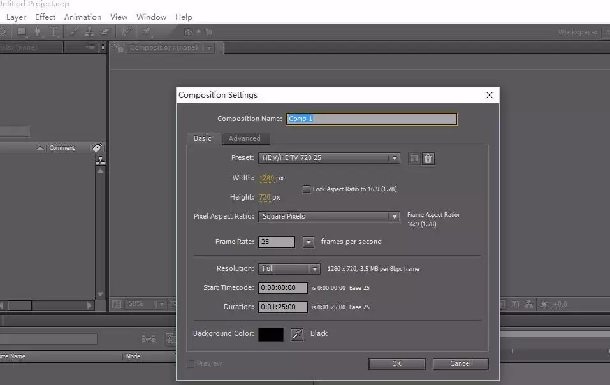
Task: Click the Start Timecode field
Action: point(283,287)
